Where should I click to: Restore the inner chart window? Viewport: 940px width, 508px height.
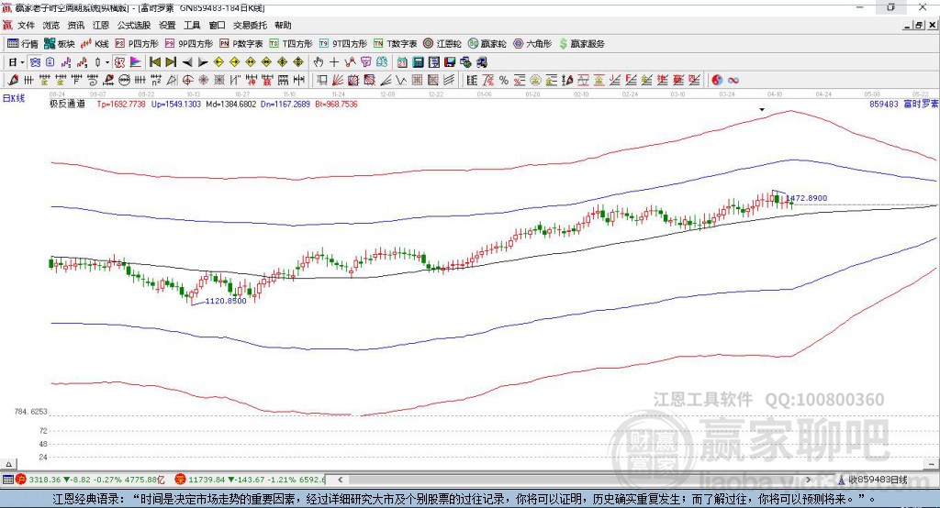pos(920,25)
